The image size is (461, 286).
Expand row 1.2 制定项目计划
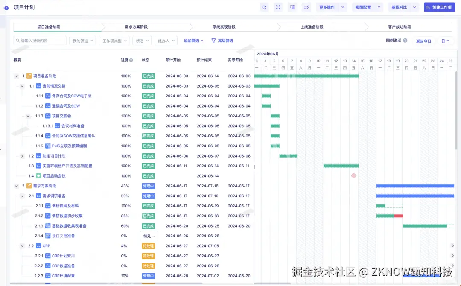tap(22, 156)
